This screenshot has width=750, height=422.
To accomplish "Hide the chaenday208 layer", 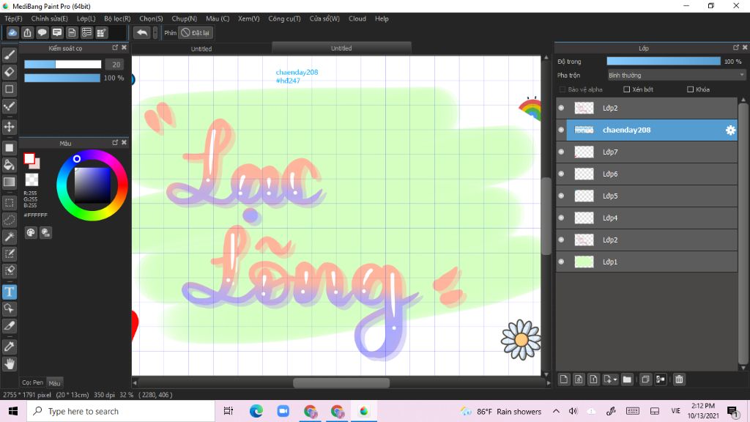I will tap(561, 130).
